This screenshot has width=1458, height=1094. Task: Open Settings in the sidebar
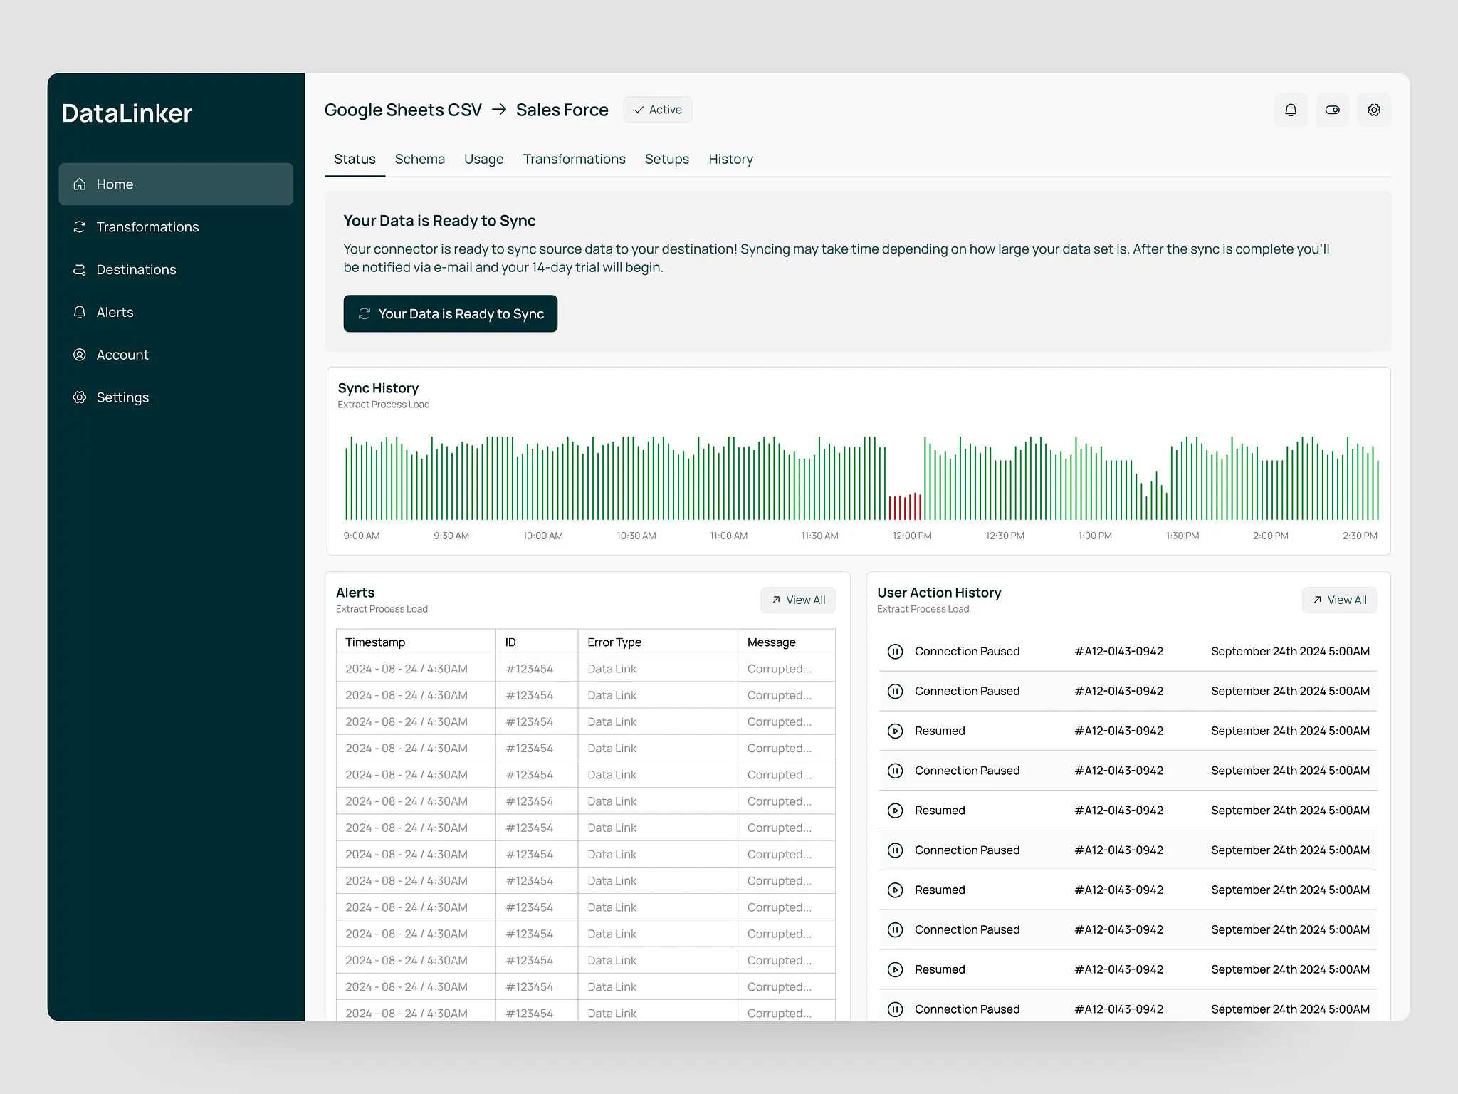coord(122,397)
